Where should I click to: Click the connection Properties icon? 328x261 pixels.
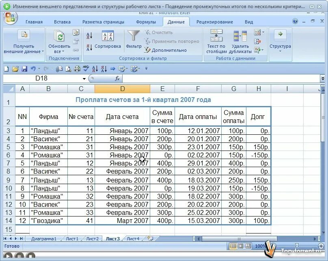[76, 41]
